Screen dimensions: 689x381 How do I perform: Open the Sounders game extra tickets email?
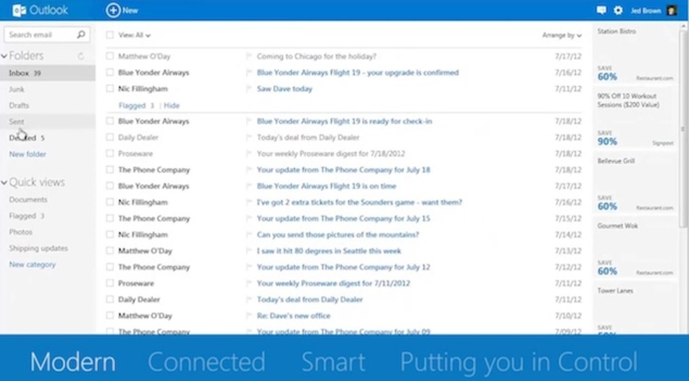[x=359, y=202]
